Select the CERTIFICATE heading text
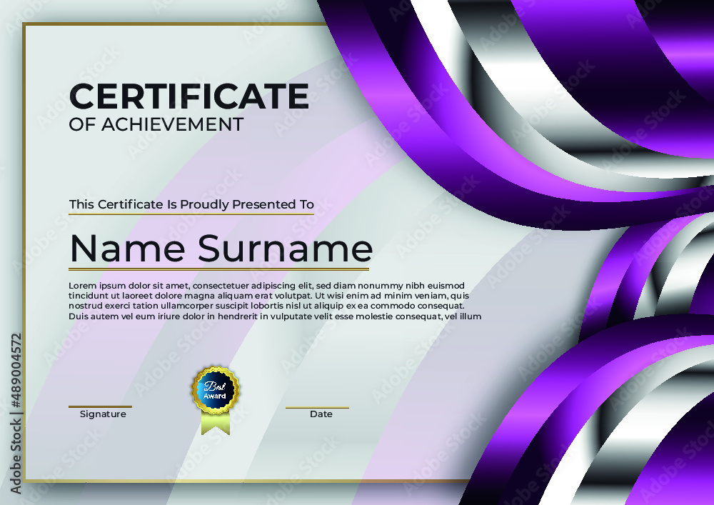 pos(189,96)
